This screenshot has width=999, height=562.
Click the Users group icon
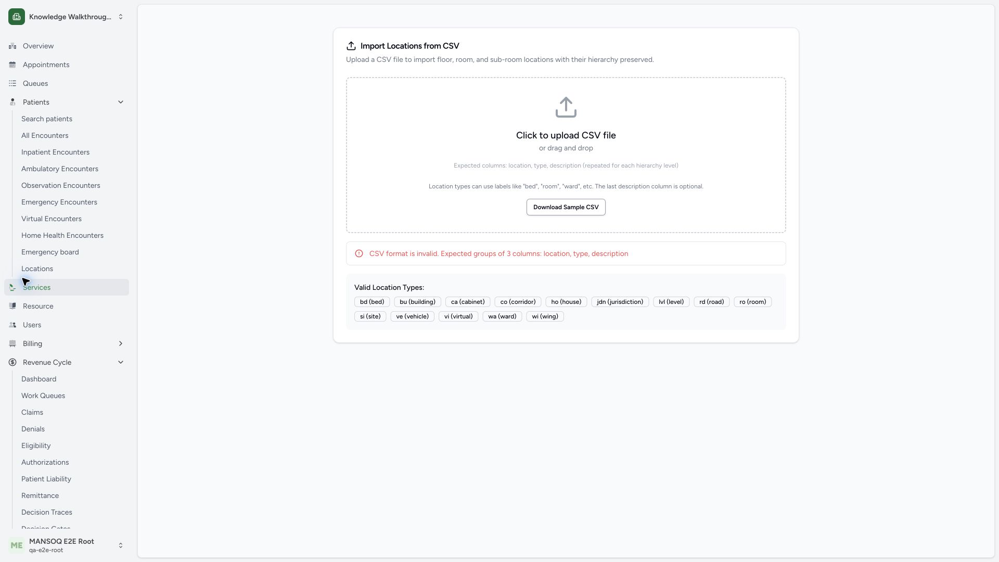(12, 325)
